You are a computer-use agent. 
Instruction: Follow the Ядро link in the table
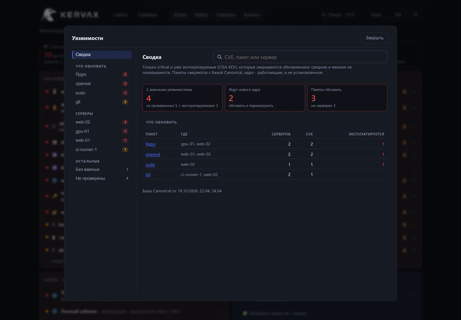(x=150, y=144)
